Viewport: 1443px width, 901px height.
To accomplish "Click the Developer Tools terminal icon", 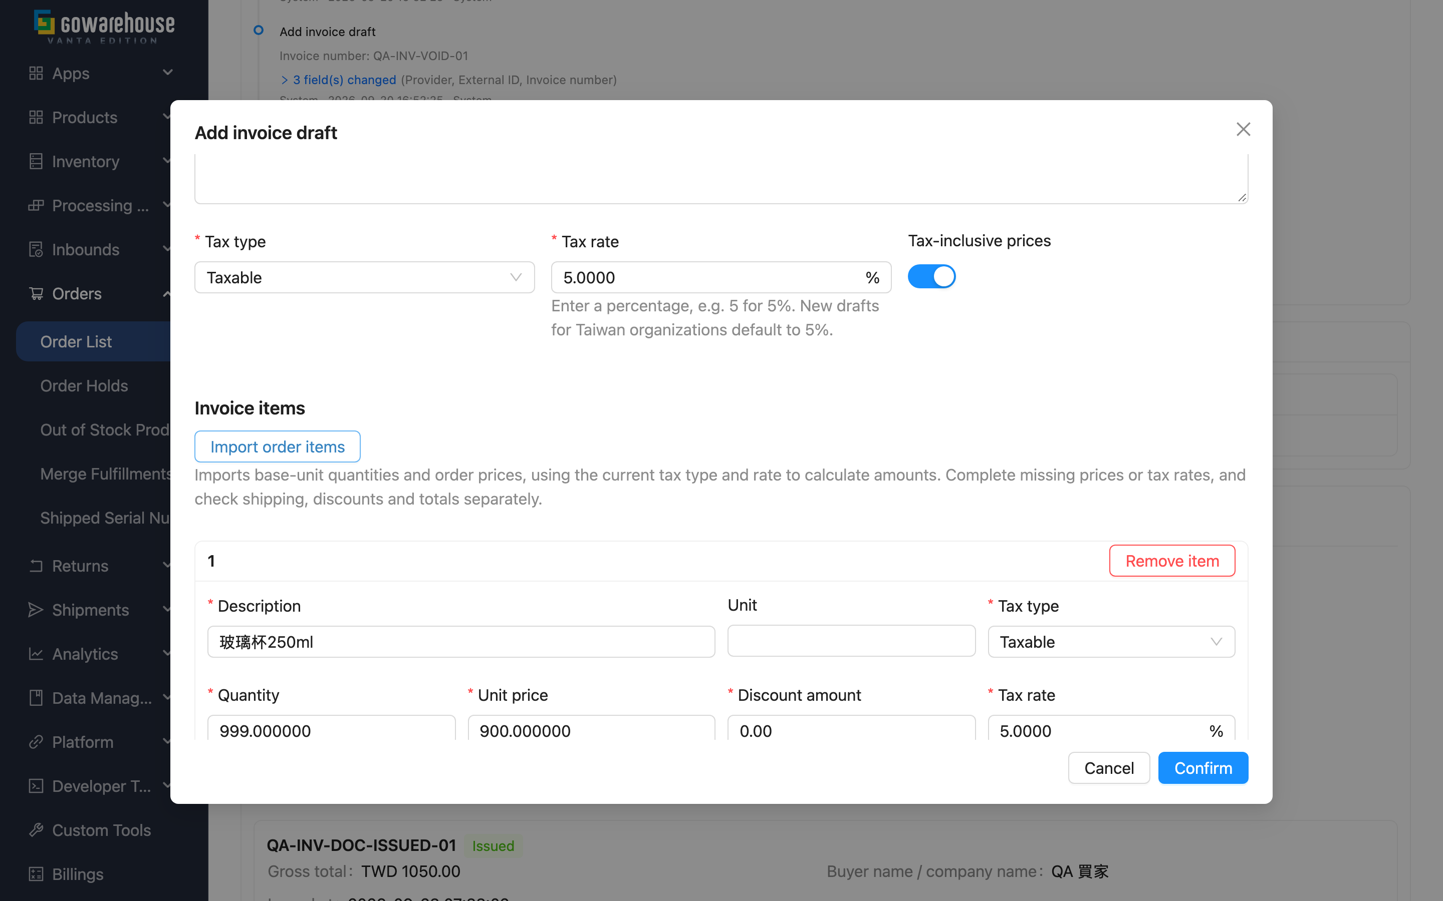I will (36, 786).
